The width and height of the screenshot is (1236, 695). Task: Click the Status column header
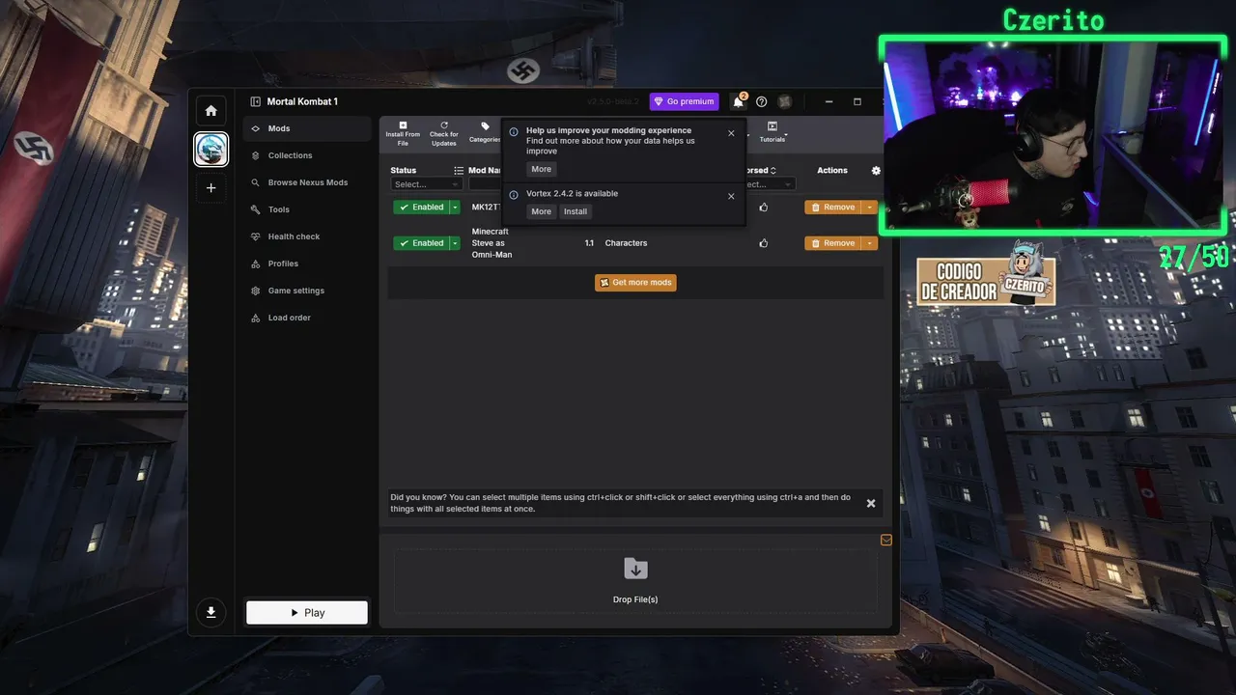pyautogui.click(x=404, y=171)
